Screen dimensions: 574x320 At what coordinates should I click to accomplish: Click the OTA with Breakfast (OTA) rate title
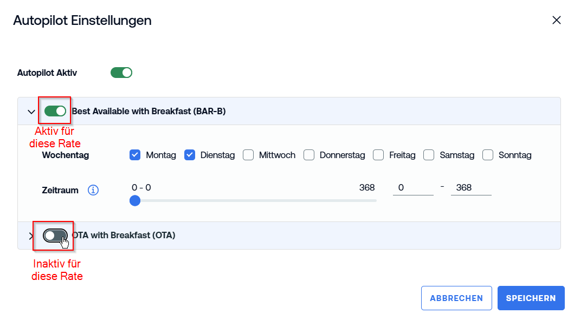point(124,235)
